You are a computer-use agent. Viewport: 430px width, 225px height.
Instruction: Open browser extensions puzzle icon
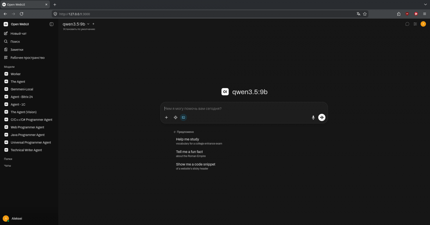point(399,14)
